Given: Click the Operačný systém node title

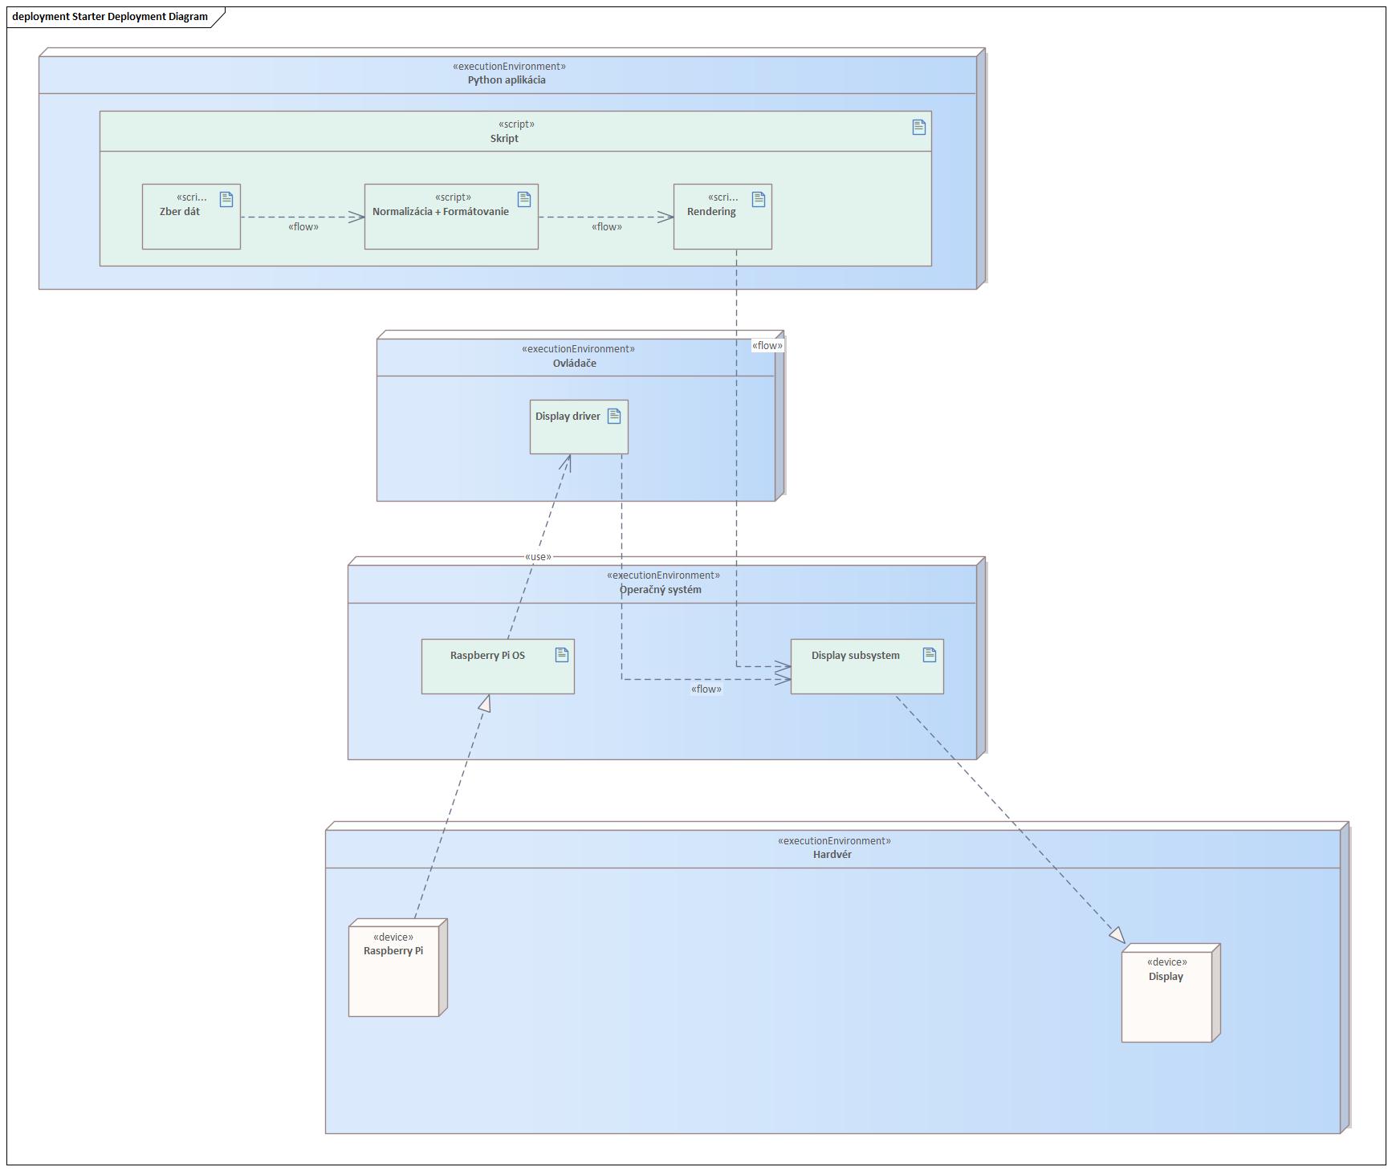Looking at the screenshot, I should click(660, 590).
